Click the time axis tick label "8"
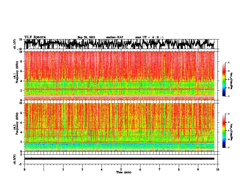The image size is (245, 190). click(x=179, y=170)
